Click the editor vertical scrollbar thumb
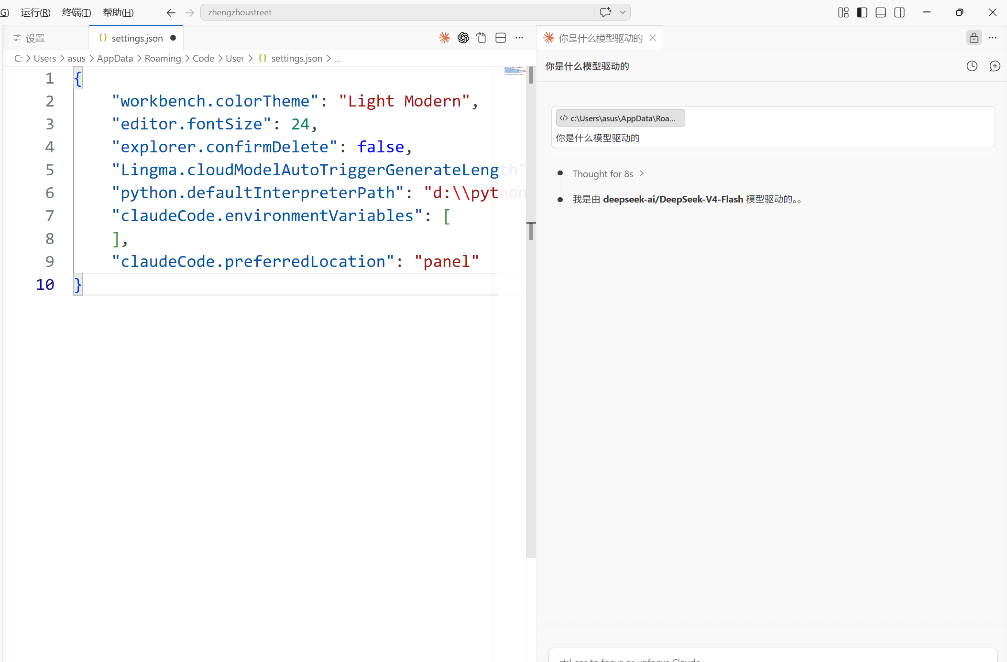This screenshot has width=1007, height=662. (x=531, y=75)
